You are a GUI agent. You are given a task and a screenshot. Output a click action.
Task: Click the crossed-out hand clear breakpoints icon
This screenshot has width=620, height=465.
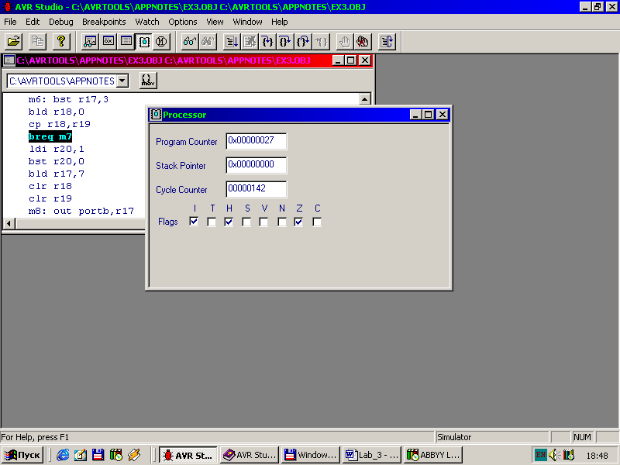[363, 42]
